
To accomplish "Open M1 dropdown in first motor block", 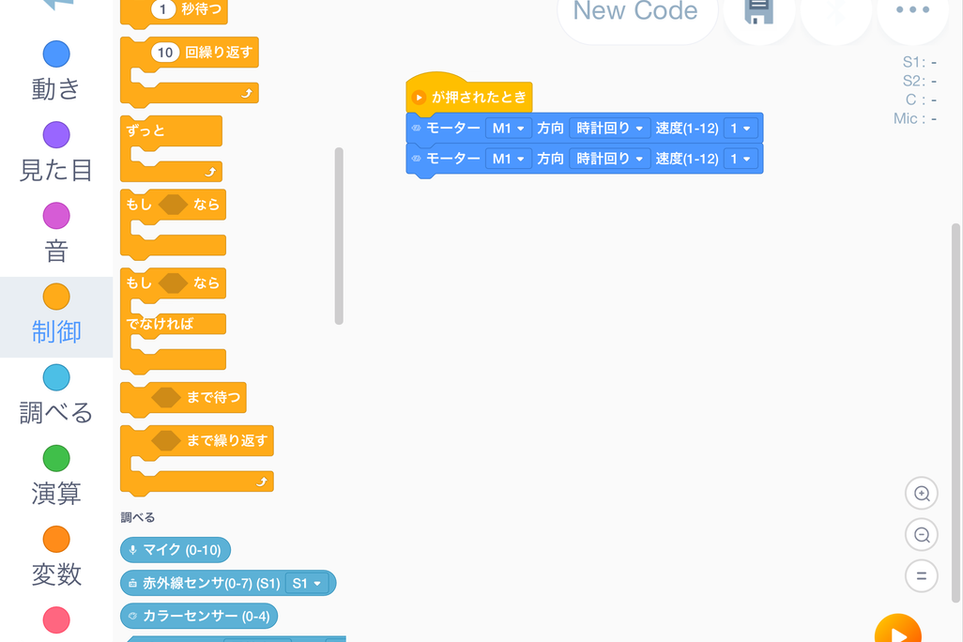I will (x=509, y=128).
